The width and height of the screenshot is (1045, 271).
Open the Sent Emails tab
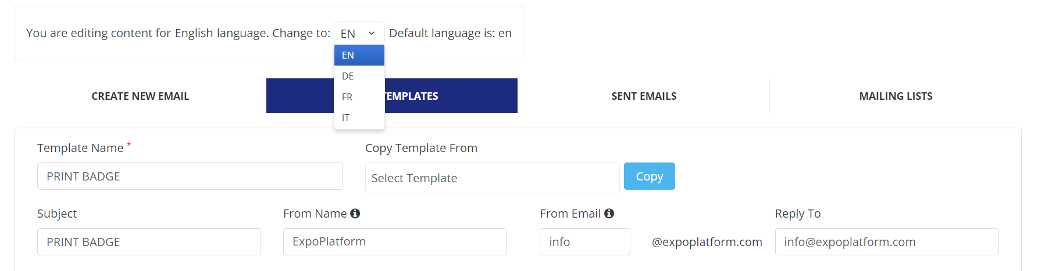(x=644, y=96)
